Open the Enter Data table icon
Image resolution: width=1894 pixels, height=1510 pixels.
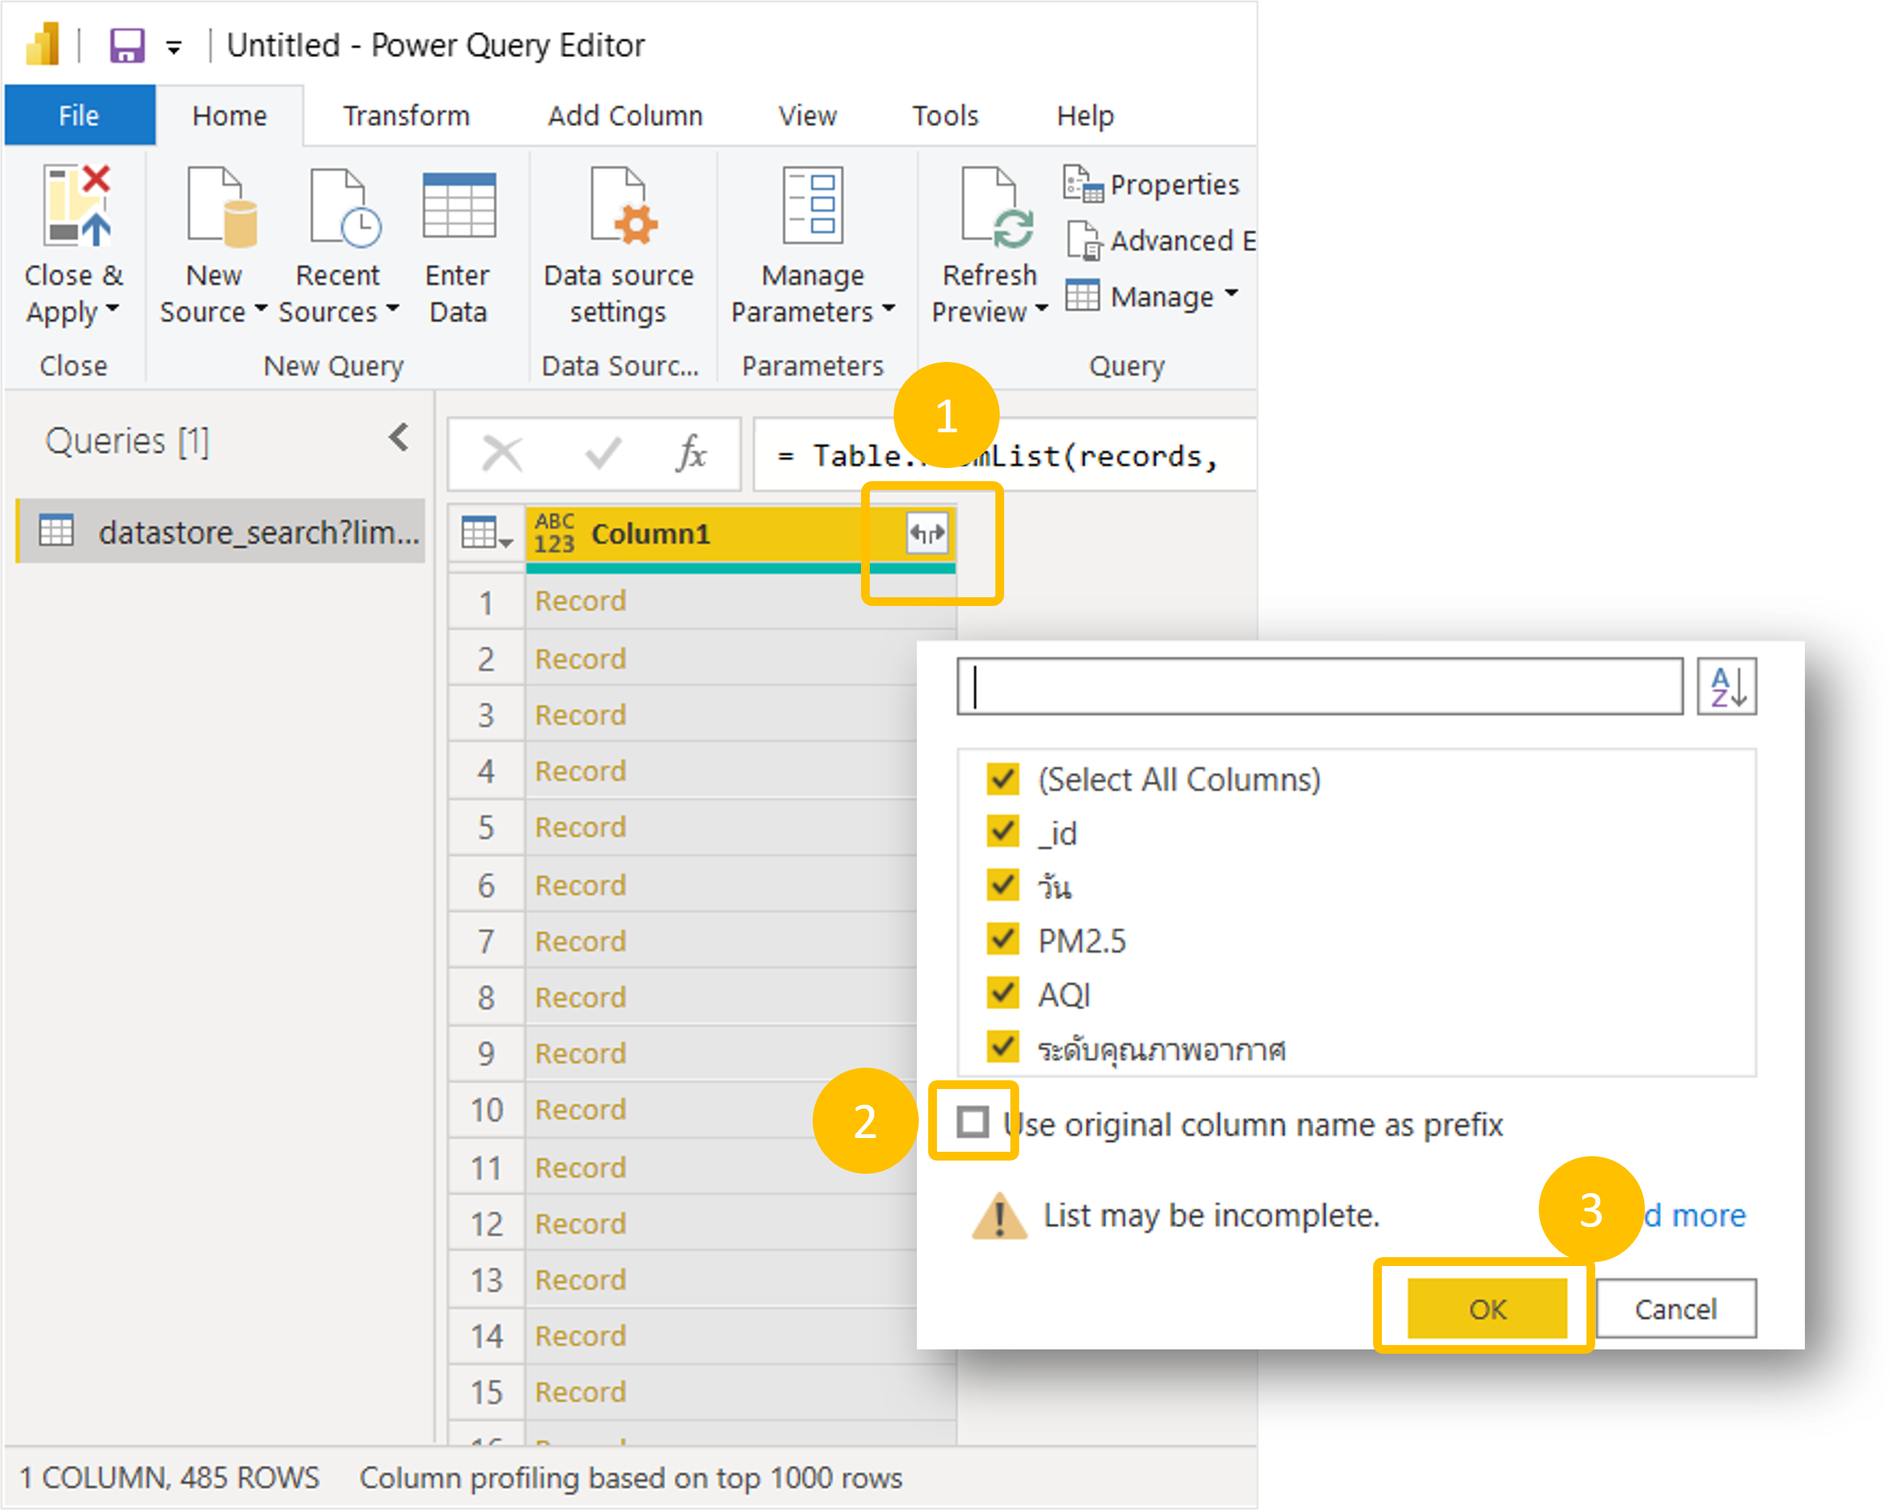(459, 205)
